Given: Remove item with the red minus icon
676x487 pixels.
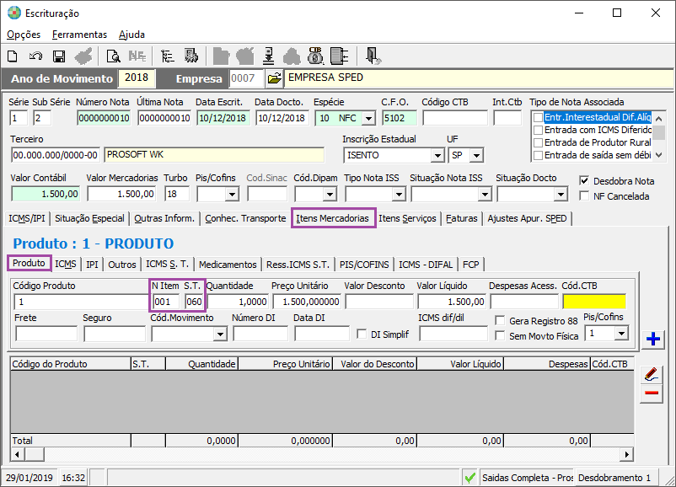Looking at the screenshot, I should 652,393.
